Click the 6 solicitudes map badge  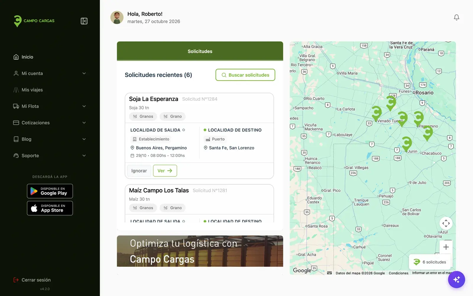click(430, 262)
